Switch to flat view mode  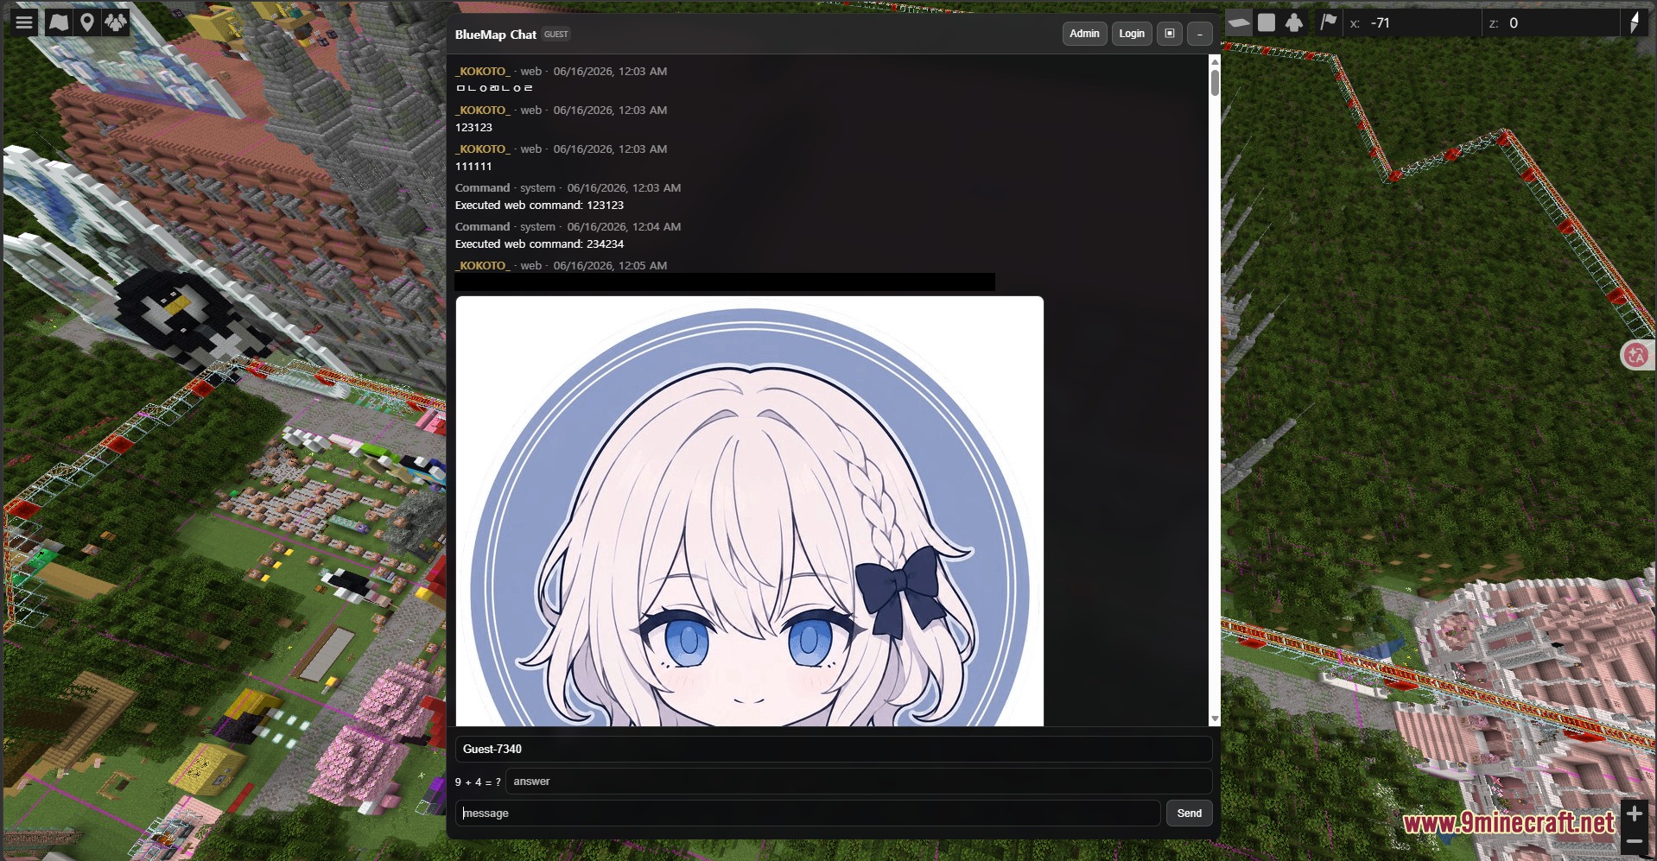coord(1267,23)
